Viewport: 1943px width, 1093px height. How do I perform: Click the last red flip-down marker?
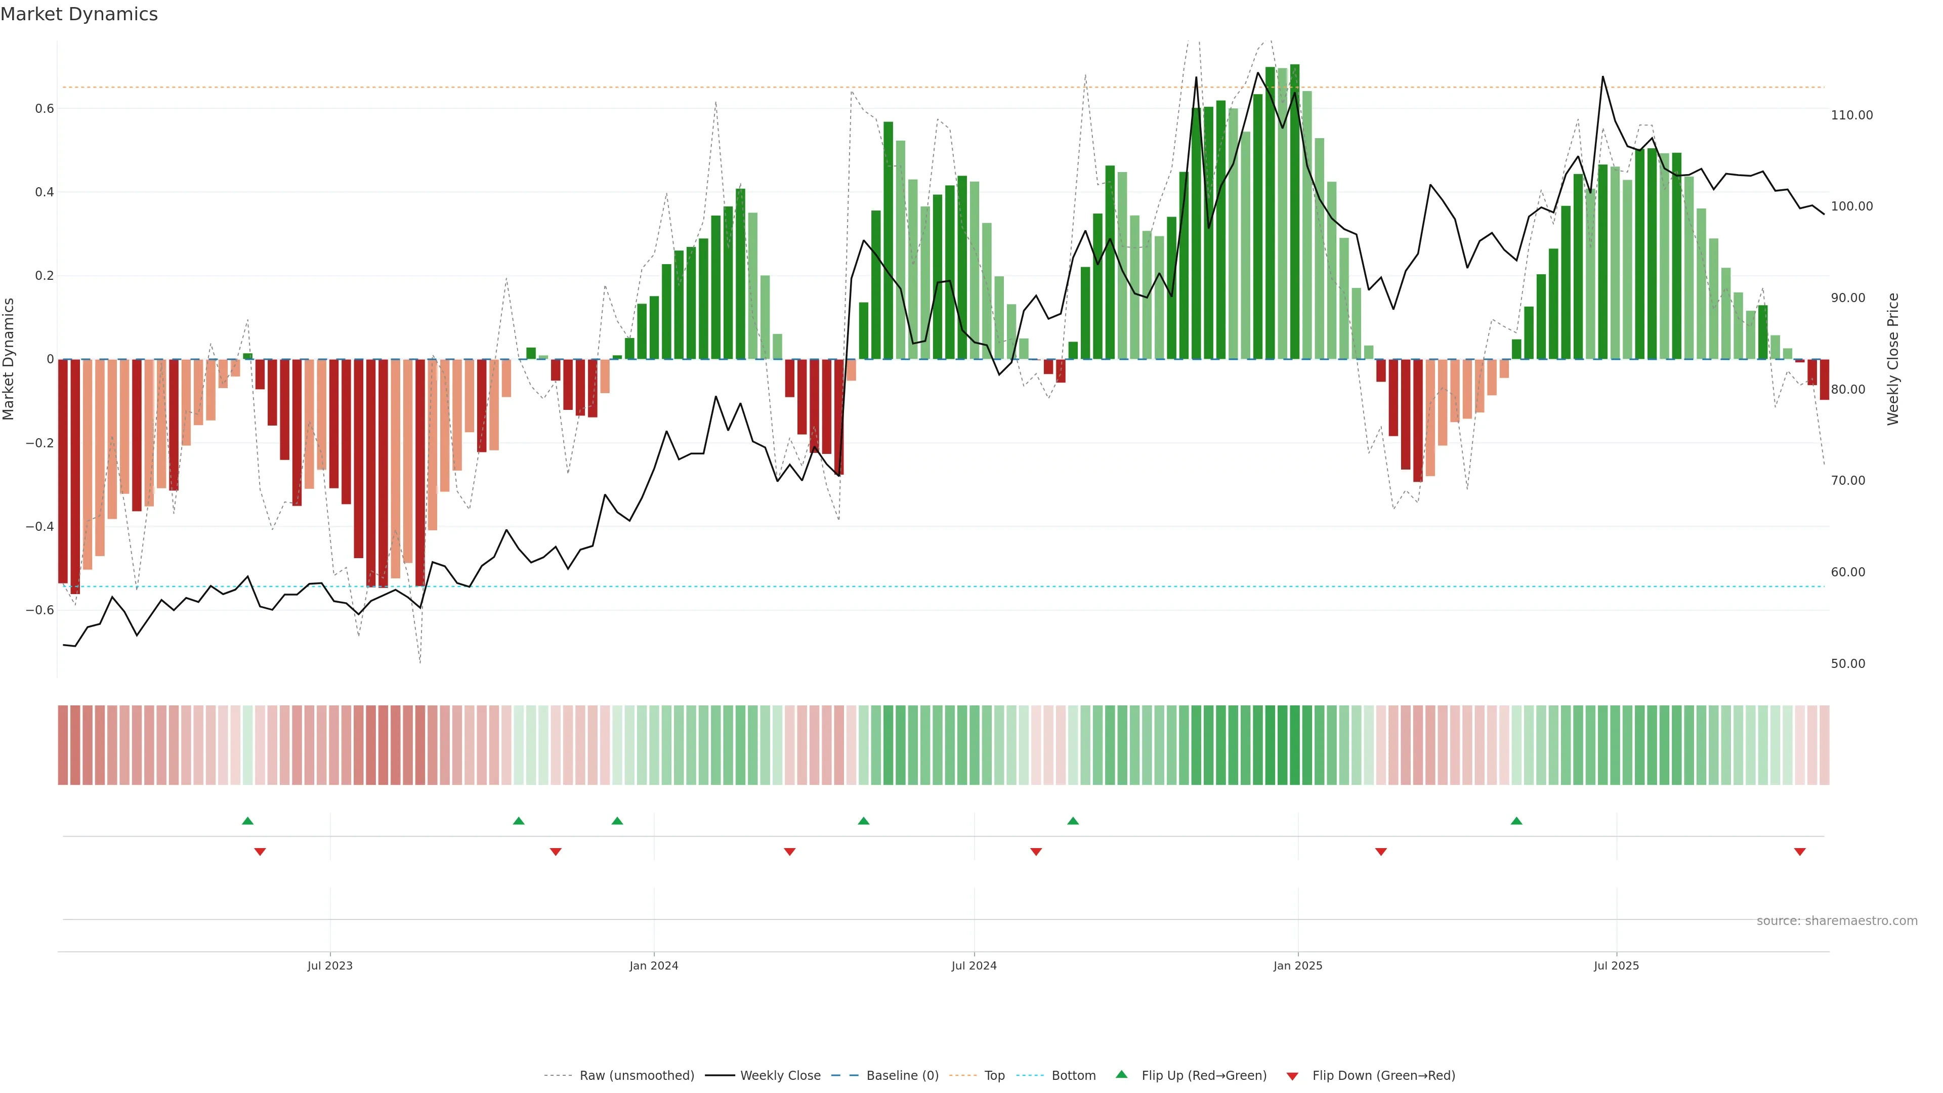pyautogui.click(x=1800, y=852)
